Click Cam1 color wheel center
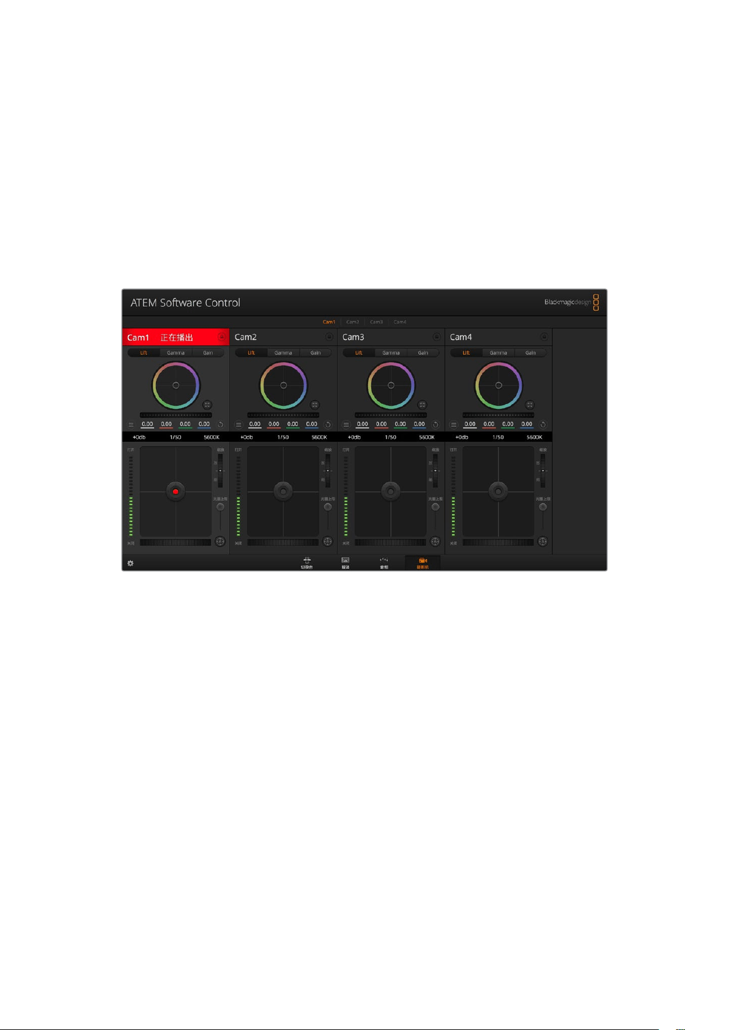 pos(176,385)
